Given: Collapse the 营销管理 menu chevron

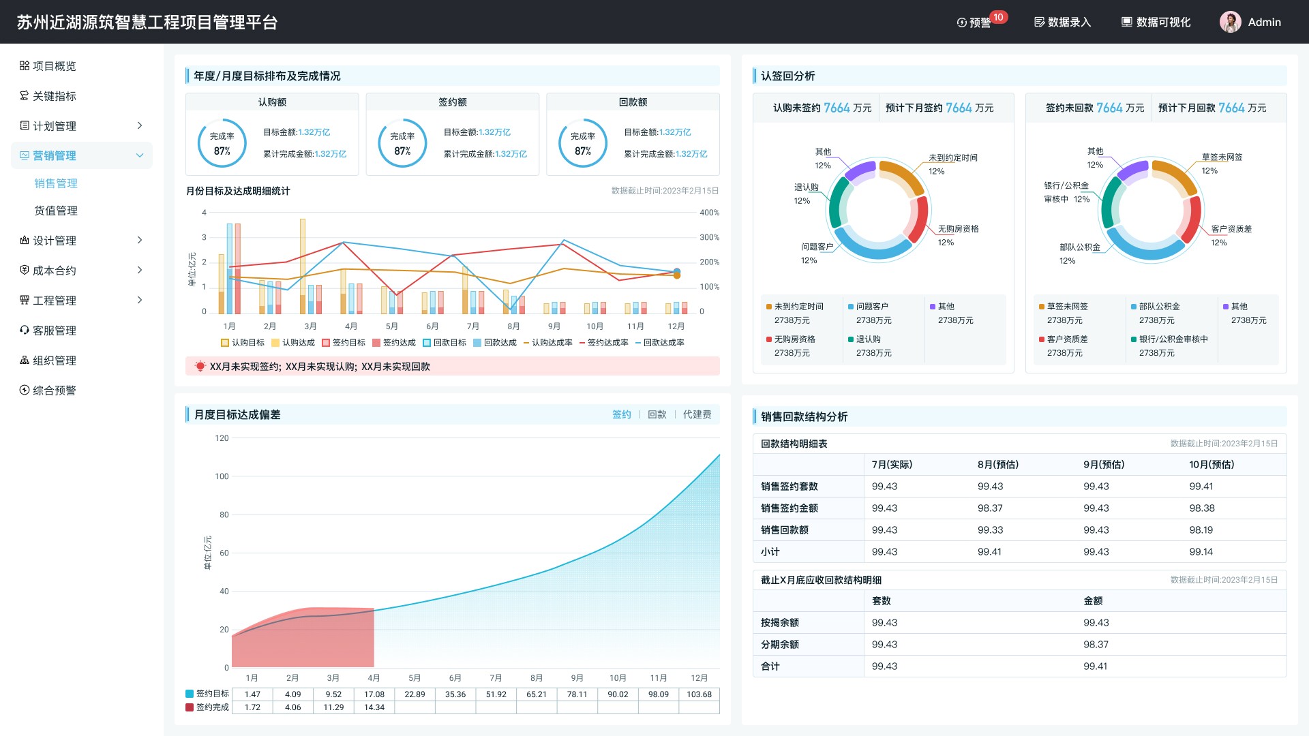Looking at the screenshot, I should [140, 156].
